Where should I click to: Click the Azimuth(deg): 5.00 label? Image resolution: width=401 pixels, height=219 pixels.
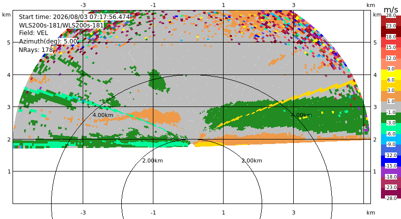(x=48, y=41)
